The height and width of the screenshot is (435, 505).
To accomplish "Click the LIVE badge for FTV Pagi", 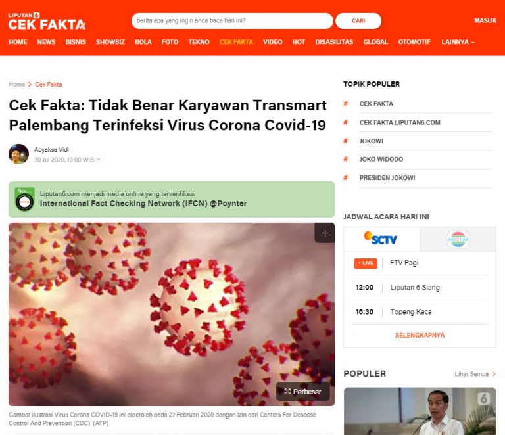I will coord(366,263).
